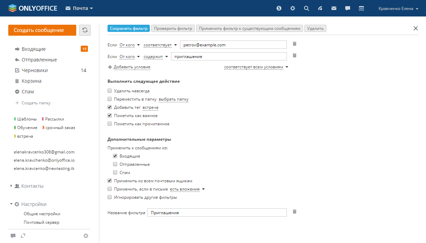The height and width of the screenshot is (243, 426).
Task: Open the 'Кравченко Елена' user menu
Action: coord(398,9)
